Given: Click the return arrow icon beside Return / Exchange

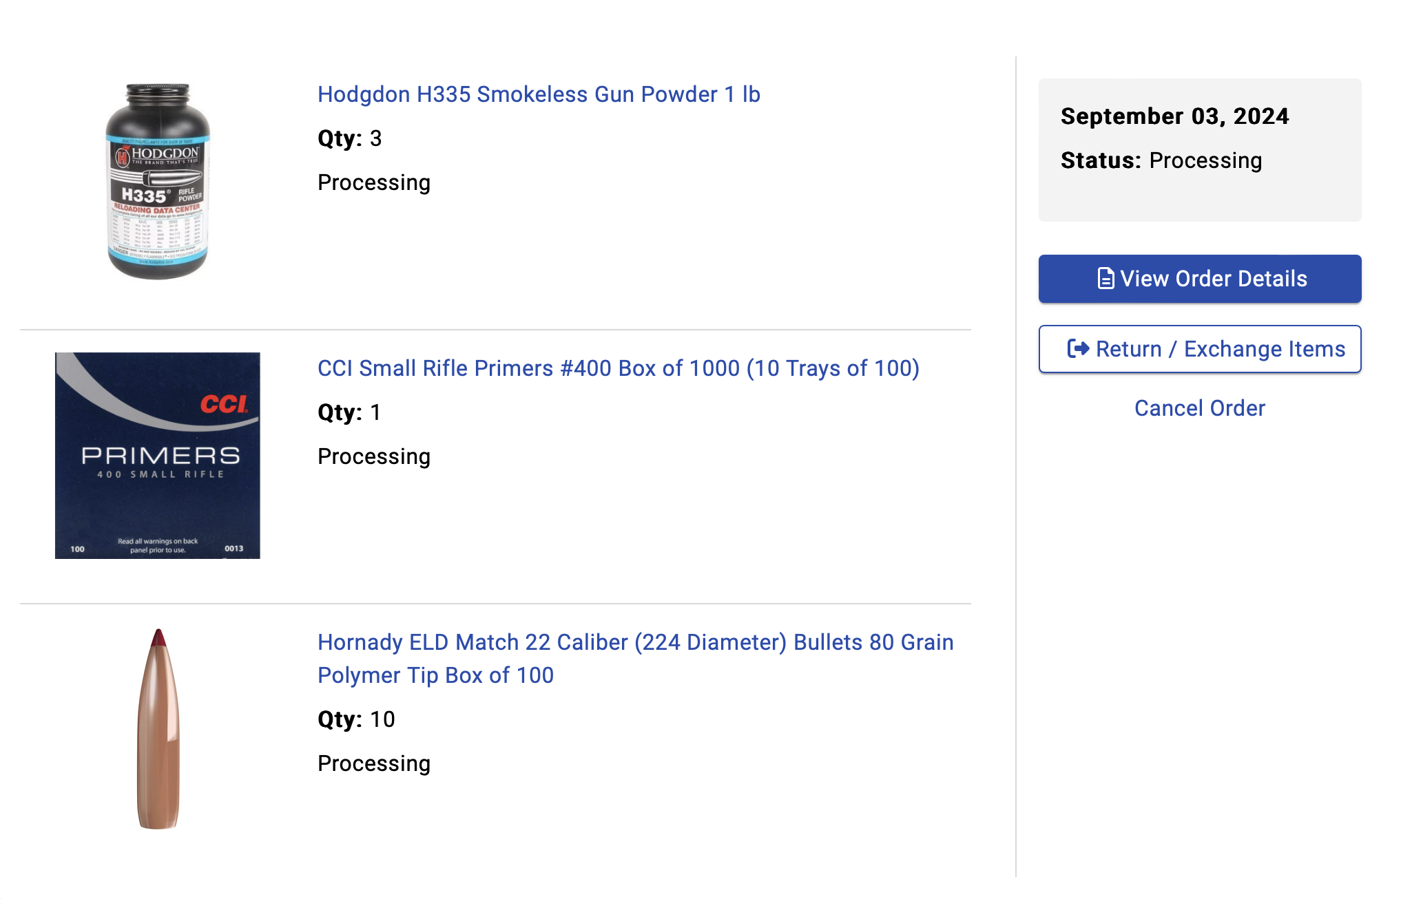Looking at the screenshot, I should (x=1078, y=349).
